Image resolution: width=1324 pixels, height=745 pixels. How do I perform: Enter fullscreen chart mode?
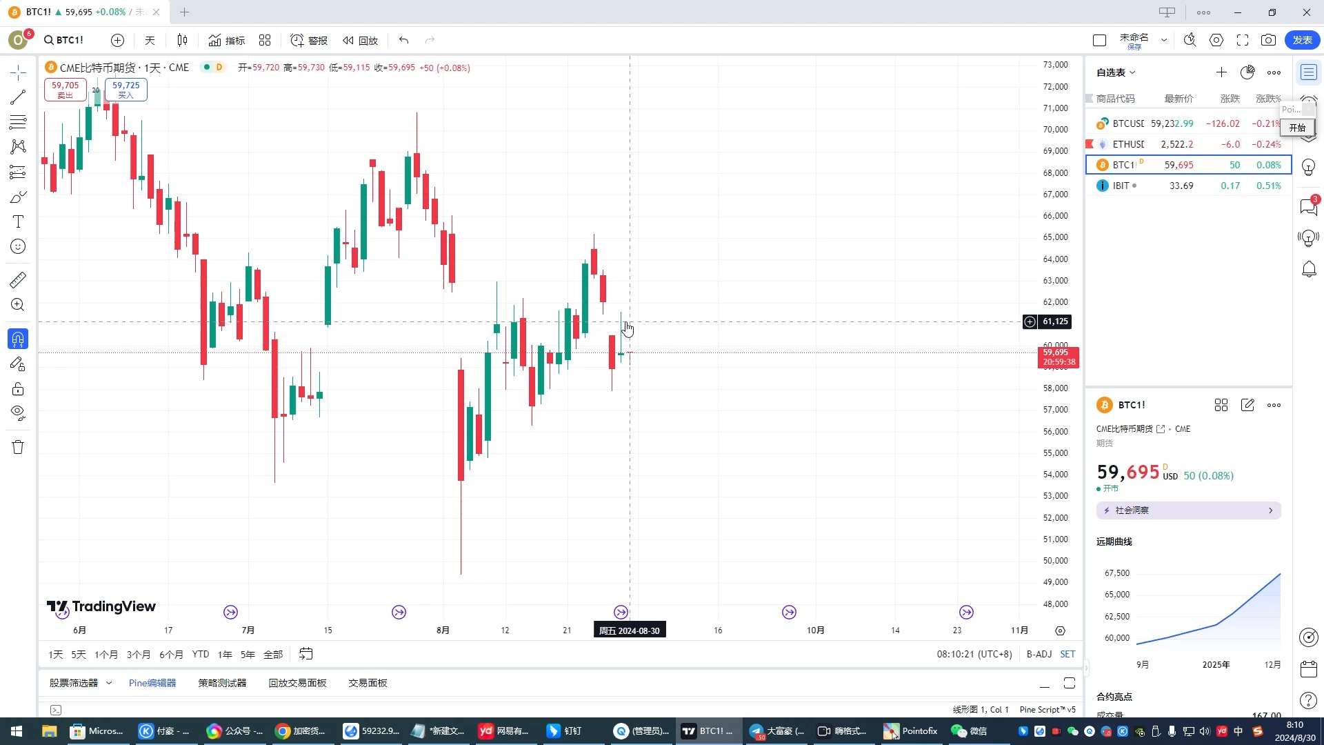[x=1243, y=40]
